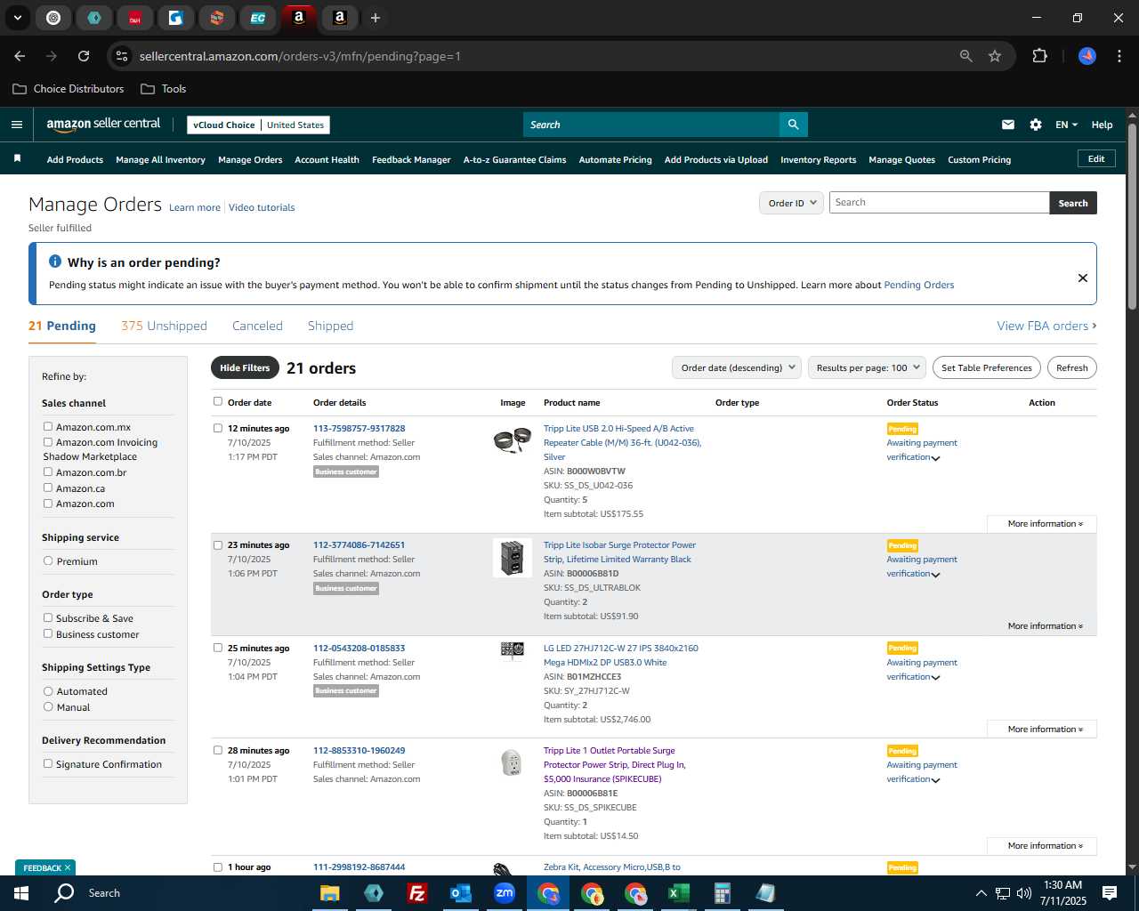Open the messages envelope icon

click(x=1008, y=125)
